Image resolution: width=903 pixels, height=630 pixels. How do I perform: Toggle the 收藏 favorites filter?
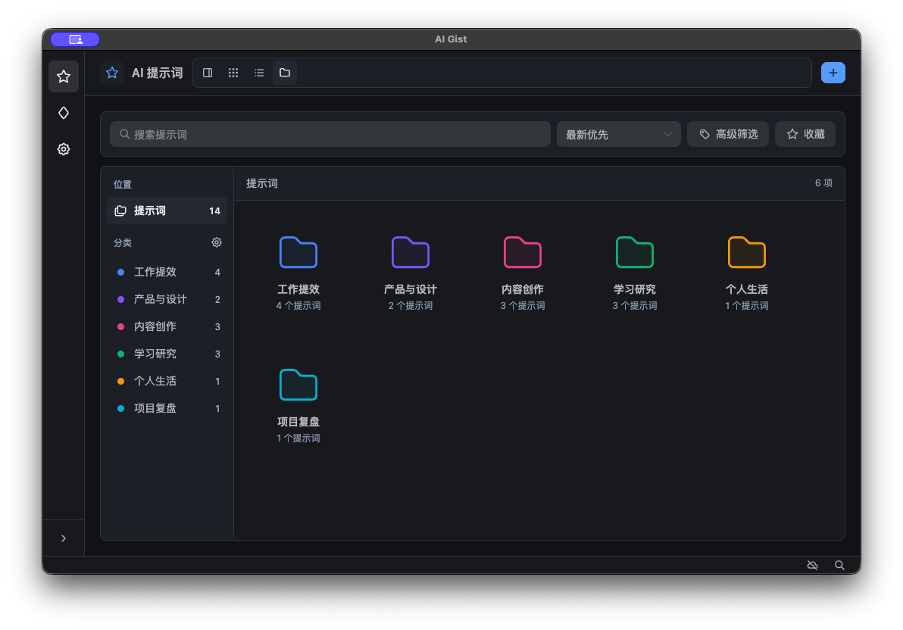[805, 134]
